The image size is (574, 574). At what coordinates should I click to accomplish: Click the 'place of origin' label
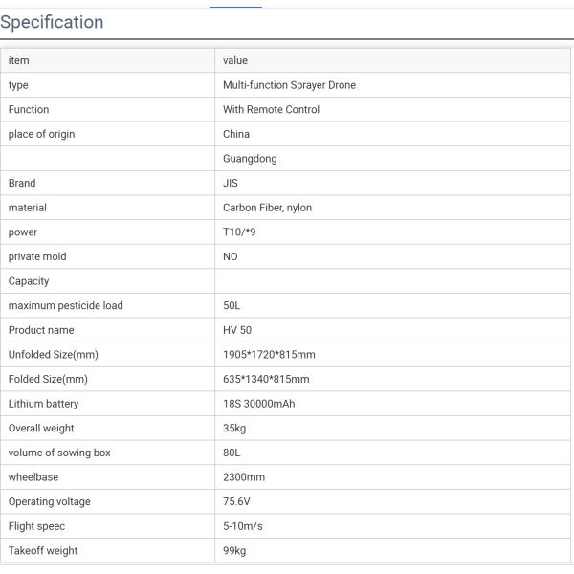(41, 134)
